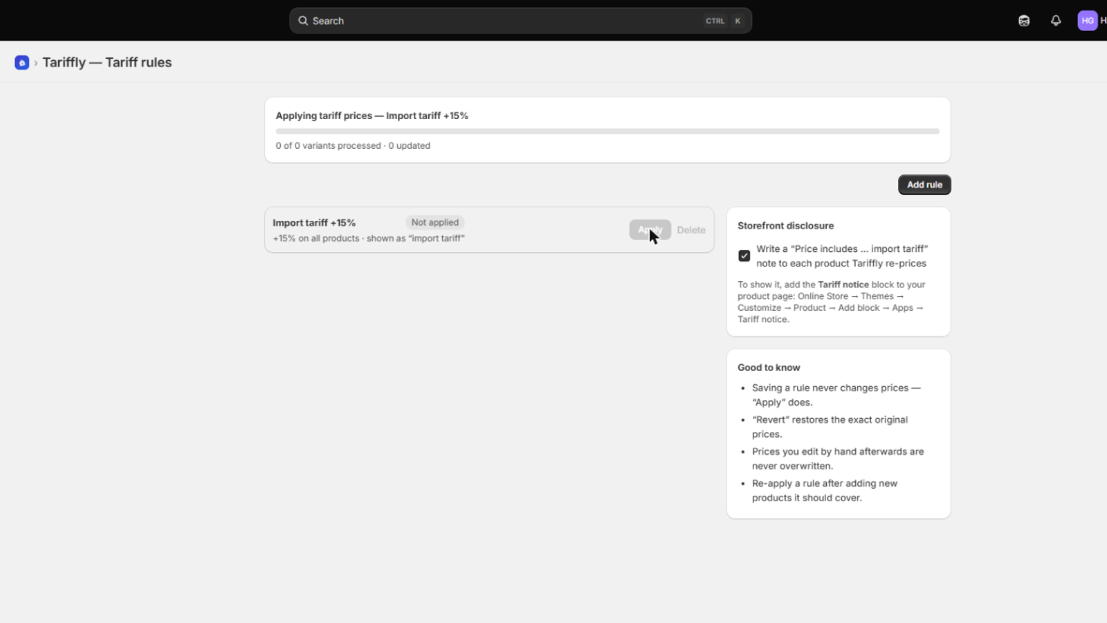The image size is (1107, 623).
Task: Click the Tariffly app icon in breadcrumb
Action: click(x=22, y=62)
